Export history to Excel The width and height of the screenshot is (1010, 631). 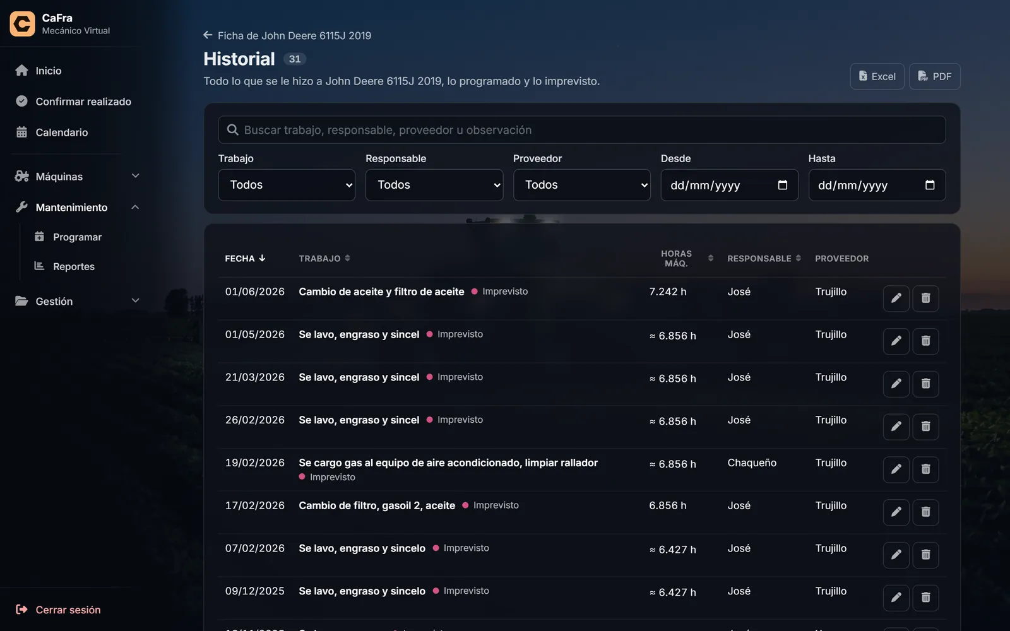[x=877, y=76]
